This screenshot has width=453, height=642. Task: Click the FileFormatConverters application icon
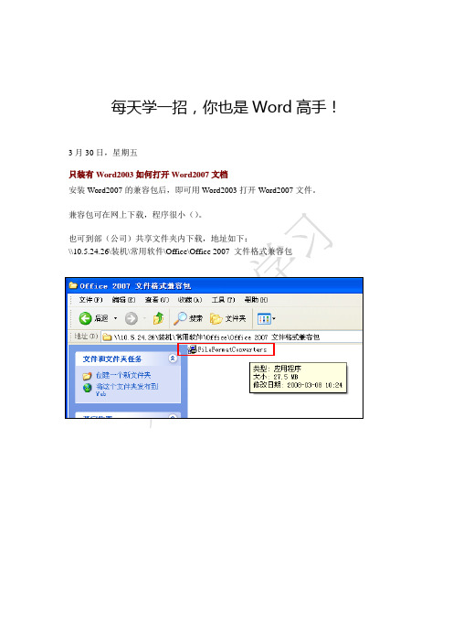pos(192,349)
